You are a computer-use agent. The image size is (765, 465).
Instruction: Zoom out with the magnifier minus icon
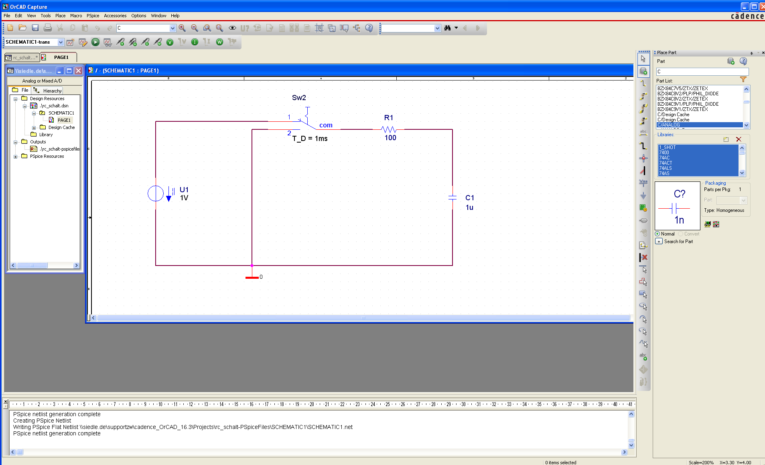[195, 28]
